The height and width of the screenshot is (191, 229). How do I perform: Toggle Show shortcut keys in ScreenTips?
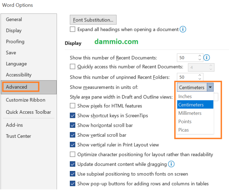[x=72, y=115]
